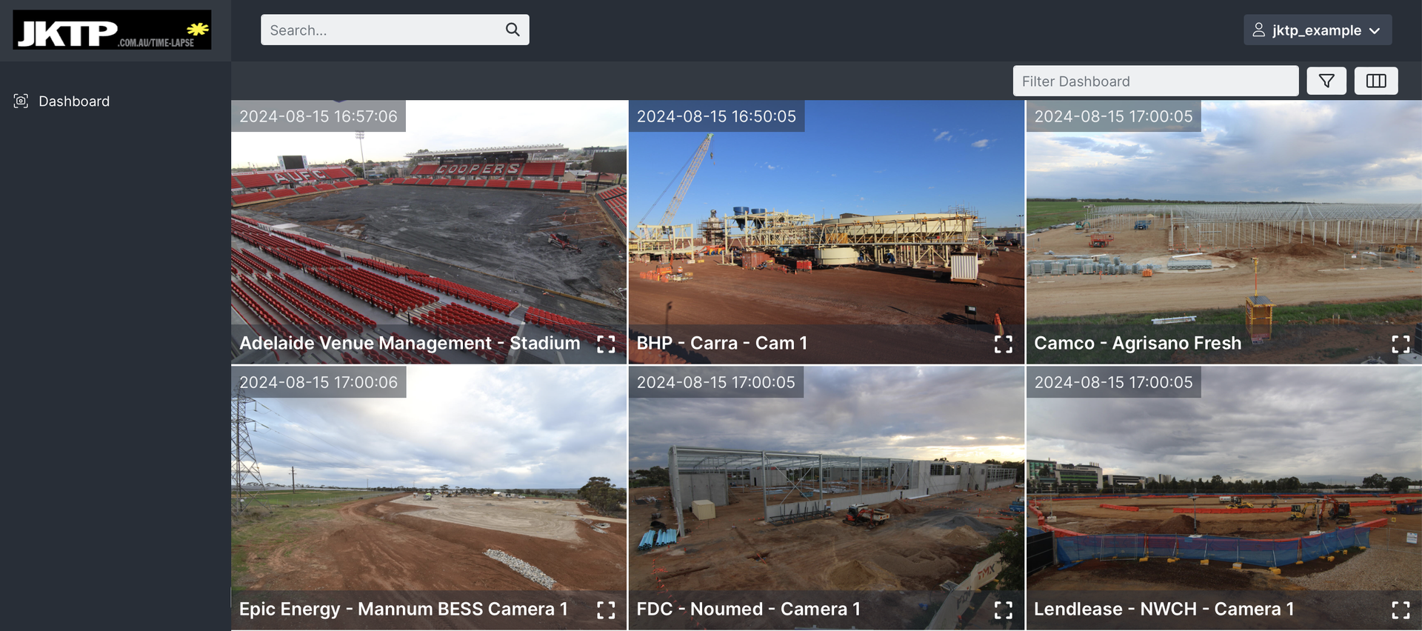Focus the Filter Dashboard field
The image size is (1422, 631).
click(x=1155, y=81)
